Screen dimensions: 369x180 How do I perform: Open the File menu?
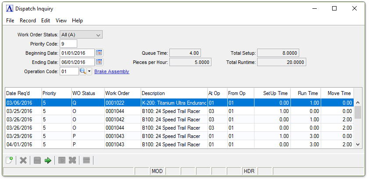10,21
